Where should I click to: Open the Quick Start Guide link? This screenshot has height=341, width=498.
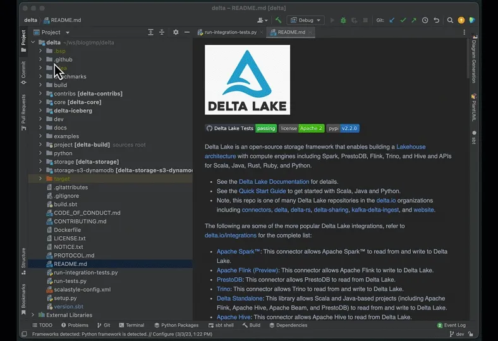coord(262,191)
